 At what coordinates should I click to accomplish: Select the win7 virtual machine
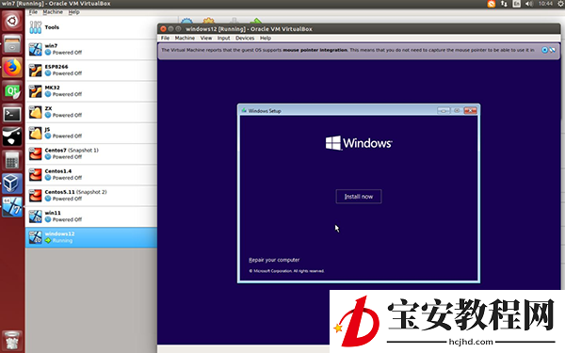(91, 49)
